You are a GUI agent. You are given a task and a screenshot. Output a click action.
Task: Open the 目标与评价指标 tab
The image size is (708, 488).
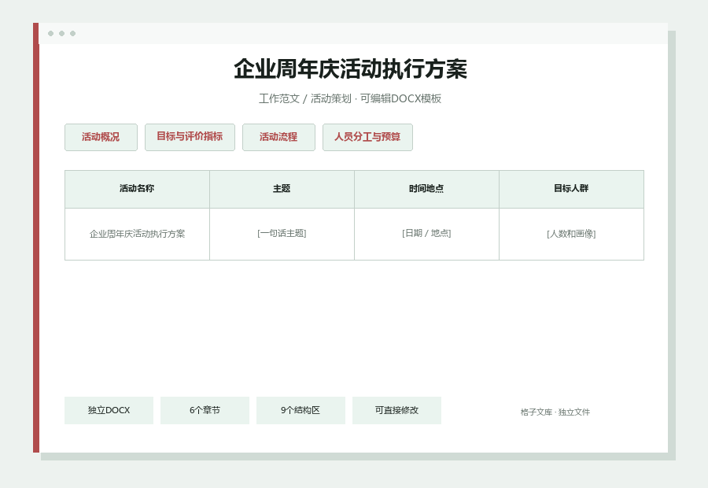pyautogui.click(x=190, y=137)
